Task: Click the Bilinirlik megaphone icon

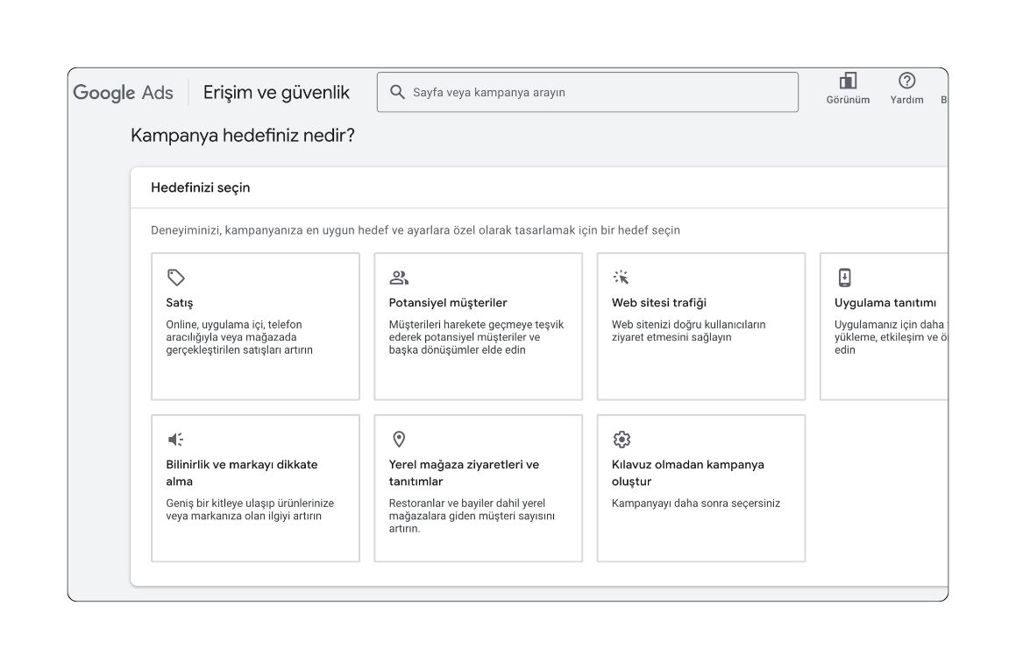Action: [175, 439]
